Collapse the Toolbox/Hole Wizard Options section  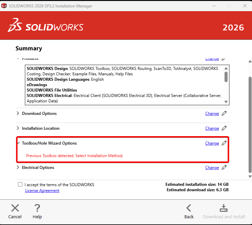click(18, 143)
